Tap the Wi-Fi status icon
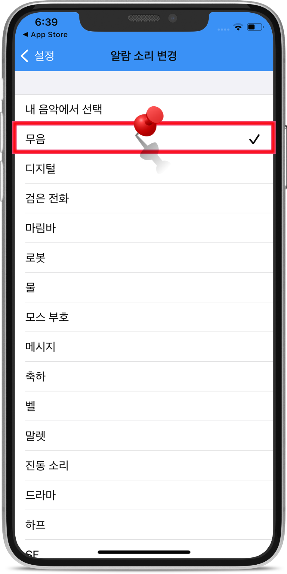Viewport: 287px width, 574px height. click(238, 27)
